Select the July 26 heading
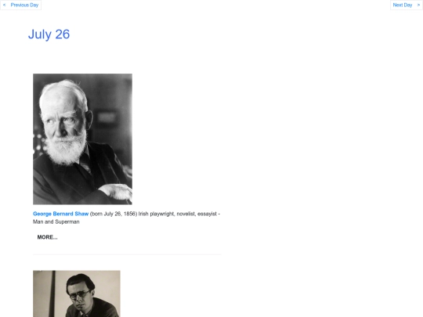 (x=49, y=34)
